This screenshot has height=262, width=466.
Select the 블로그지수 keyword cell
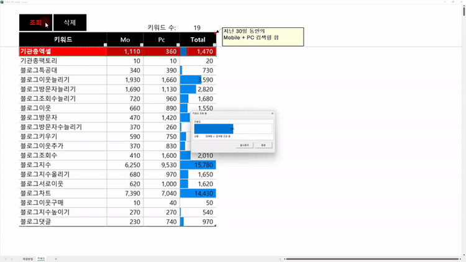63,165
